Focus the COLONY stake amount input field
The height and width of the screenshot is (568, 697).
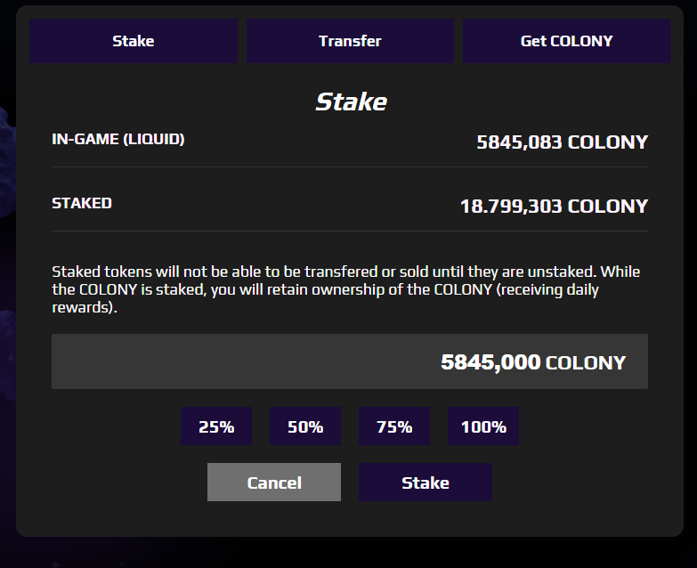(x=350, y=361)
